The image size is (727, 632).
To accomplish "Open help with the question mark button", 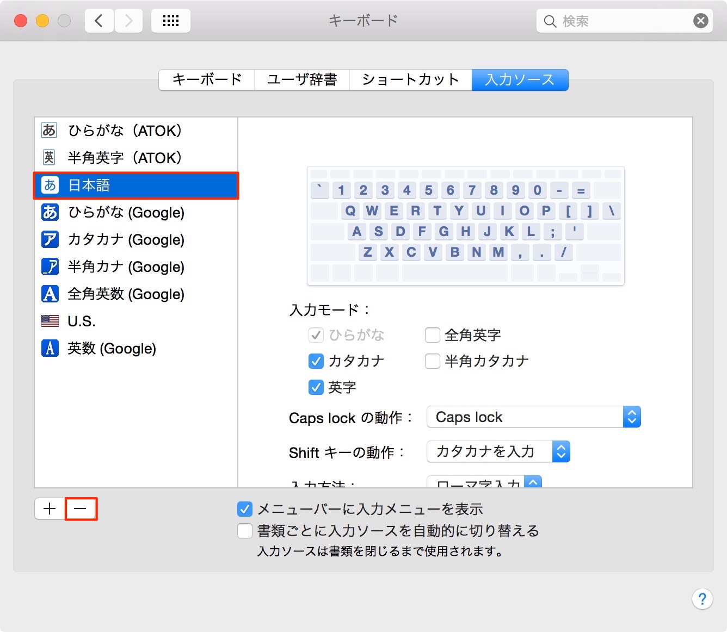I will [703, 599].
